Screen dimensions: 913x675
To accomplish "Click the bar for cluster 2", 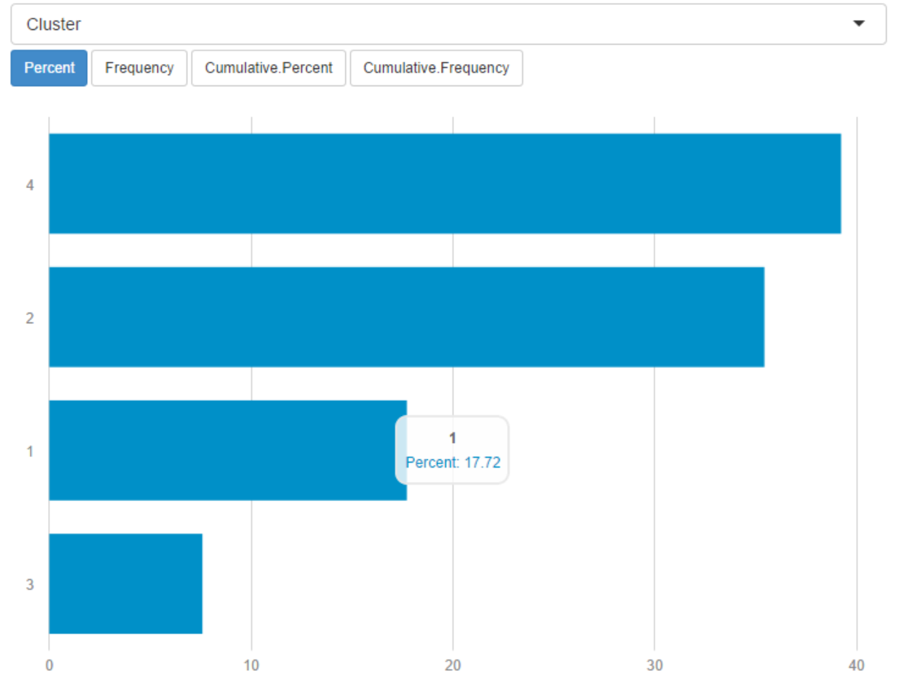I will click(x=406, y=317).
